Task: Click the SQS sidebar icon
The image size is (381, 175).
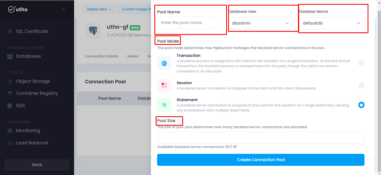Action: 10,106
